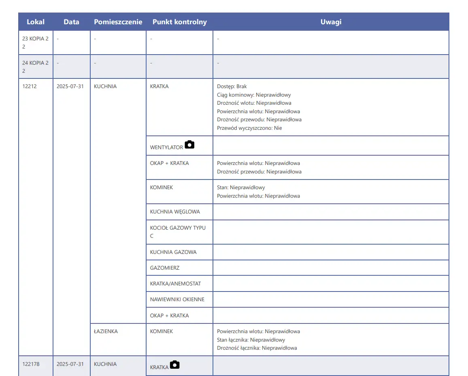Click the KUCHNIA GAZOWA control point
468x376 pixels.
173,252
